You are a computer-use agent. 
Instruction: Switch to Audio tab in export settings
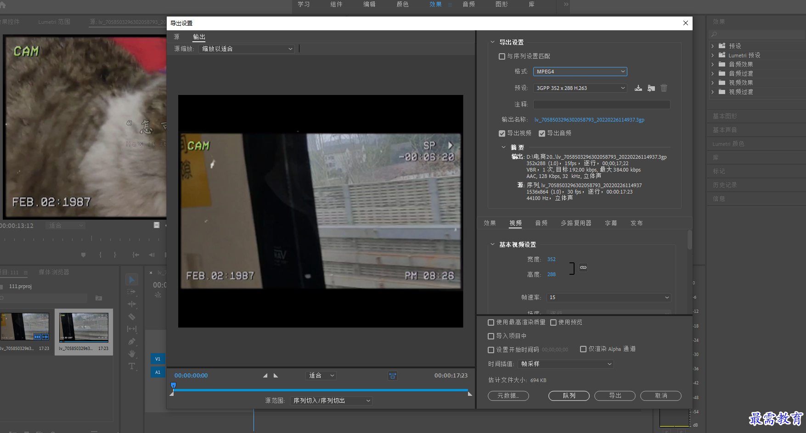541,223
